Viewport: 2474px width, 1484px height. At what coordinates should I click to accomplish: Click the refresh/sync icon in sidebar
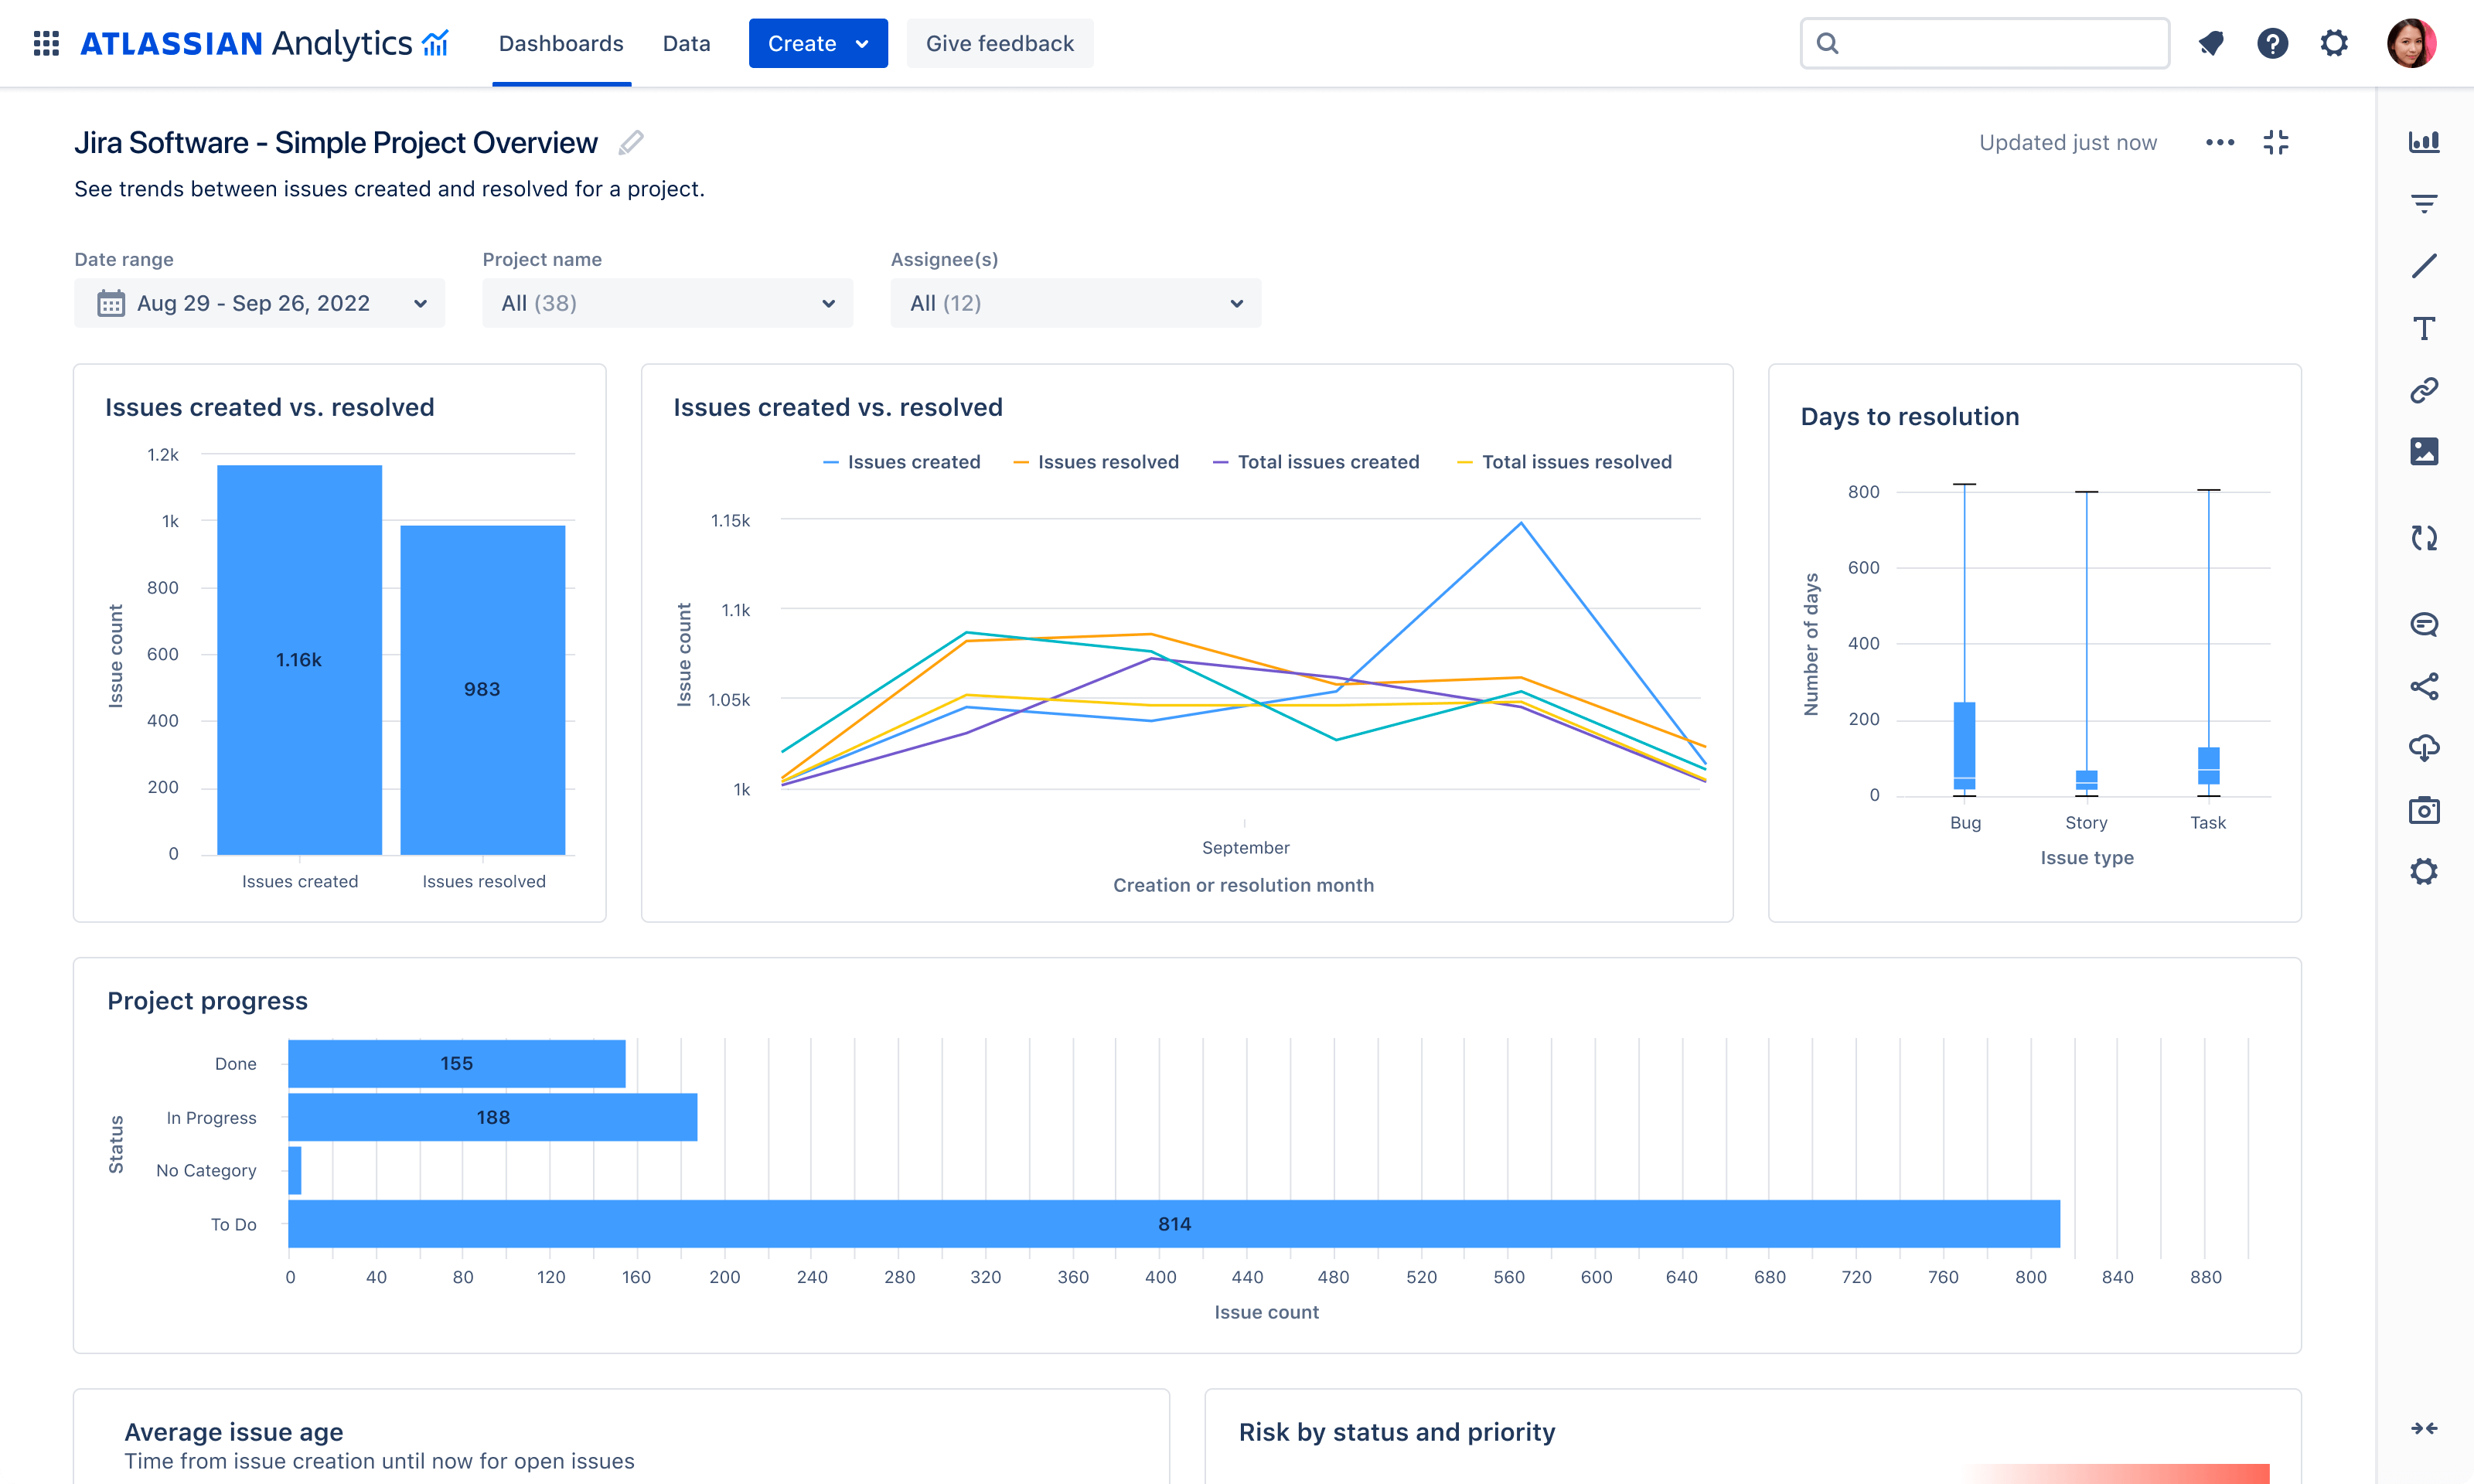2423,537
